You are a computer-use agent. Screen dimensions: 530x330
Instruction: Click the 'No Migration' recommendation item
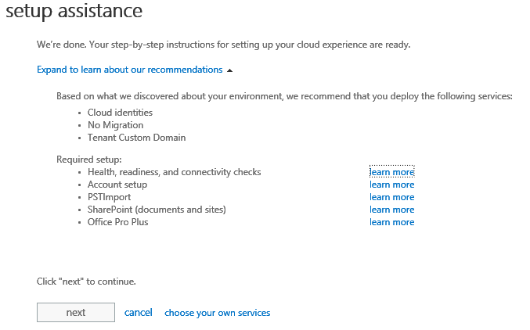(x=115, y=125)
